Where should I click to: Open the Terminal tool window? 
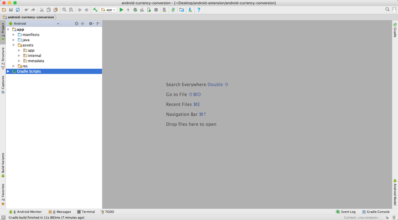[x=86, y=212]
